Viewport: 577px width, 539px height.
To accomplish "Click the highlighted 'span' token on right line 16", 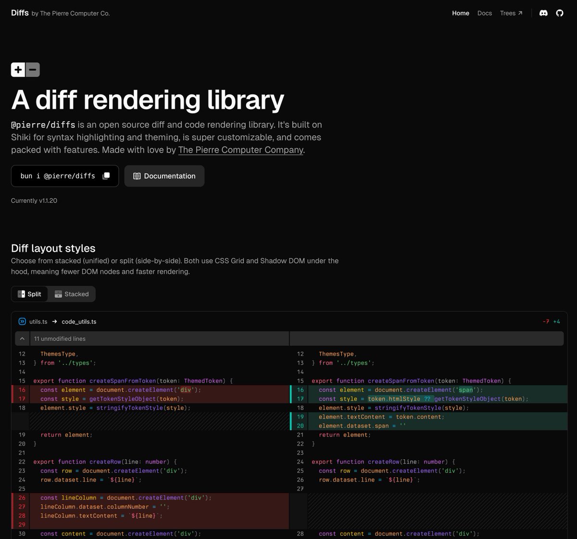I will pyautogui.click(x=466, y=390).
